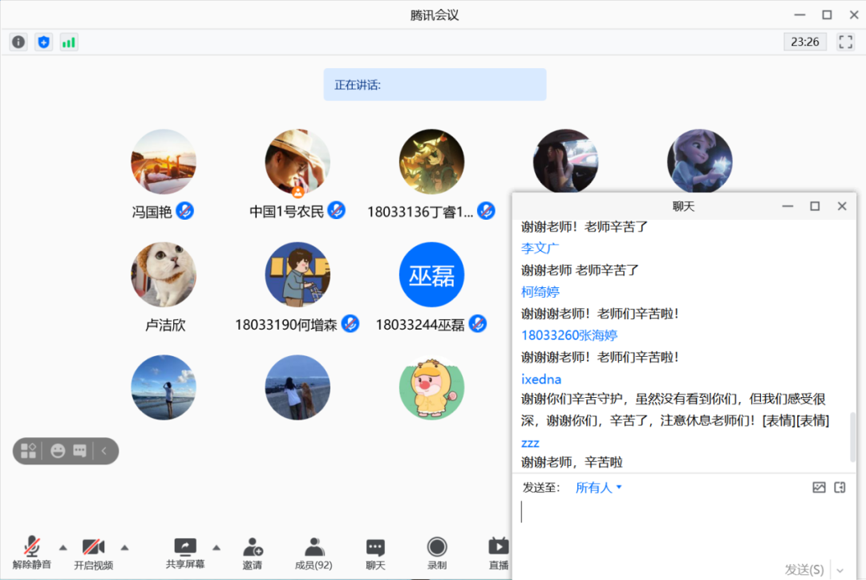Image resolution: width=866 pixels, height=580 pixels.
Task: Open captions via the chat bubble floating icon
Action: 80,451
